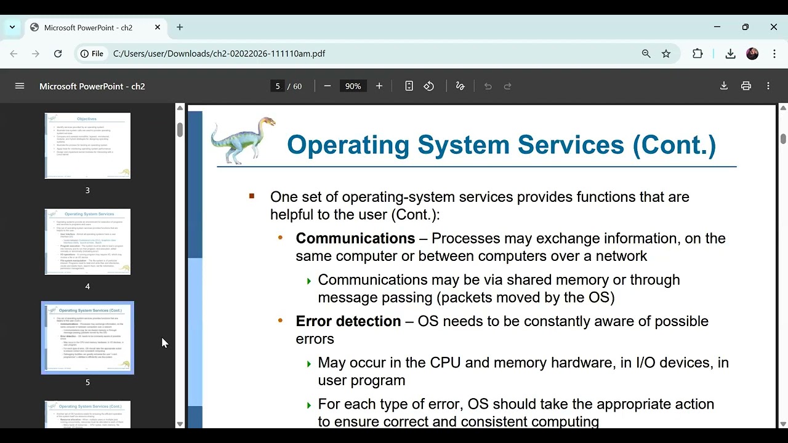Zoom out with the minus icon
The height and width of the screenshot is (443, 788).
328,86
